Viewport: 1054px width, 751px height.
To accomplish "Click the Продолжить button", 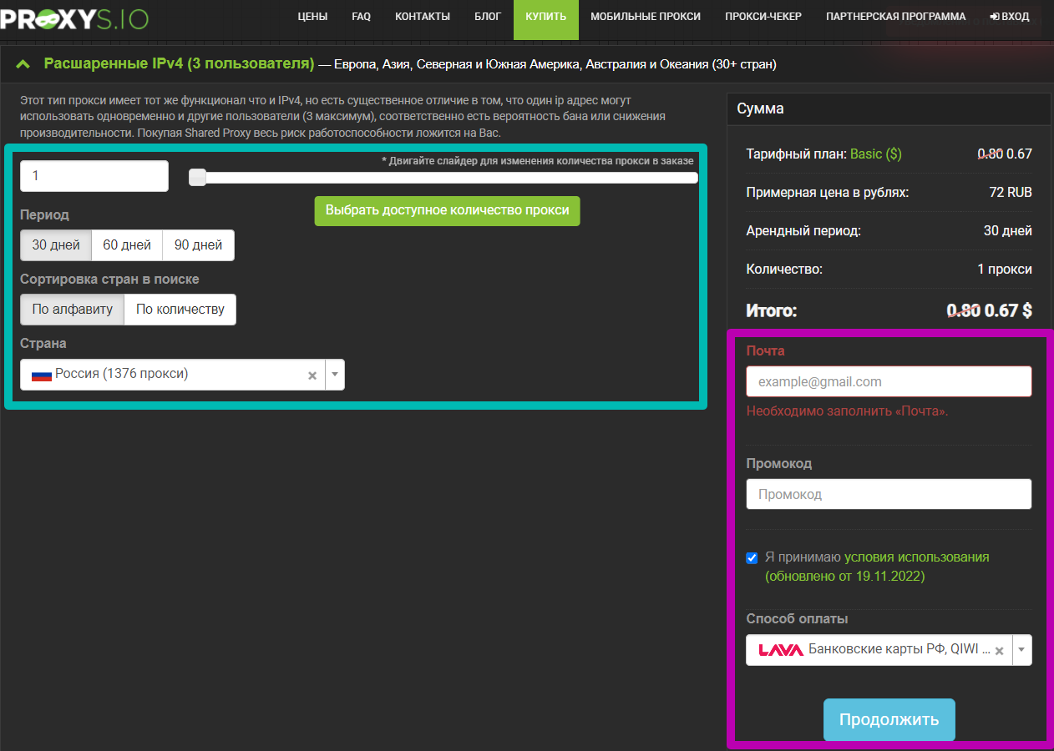I will (889, 720).
